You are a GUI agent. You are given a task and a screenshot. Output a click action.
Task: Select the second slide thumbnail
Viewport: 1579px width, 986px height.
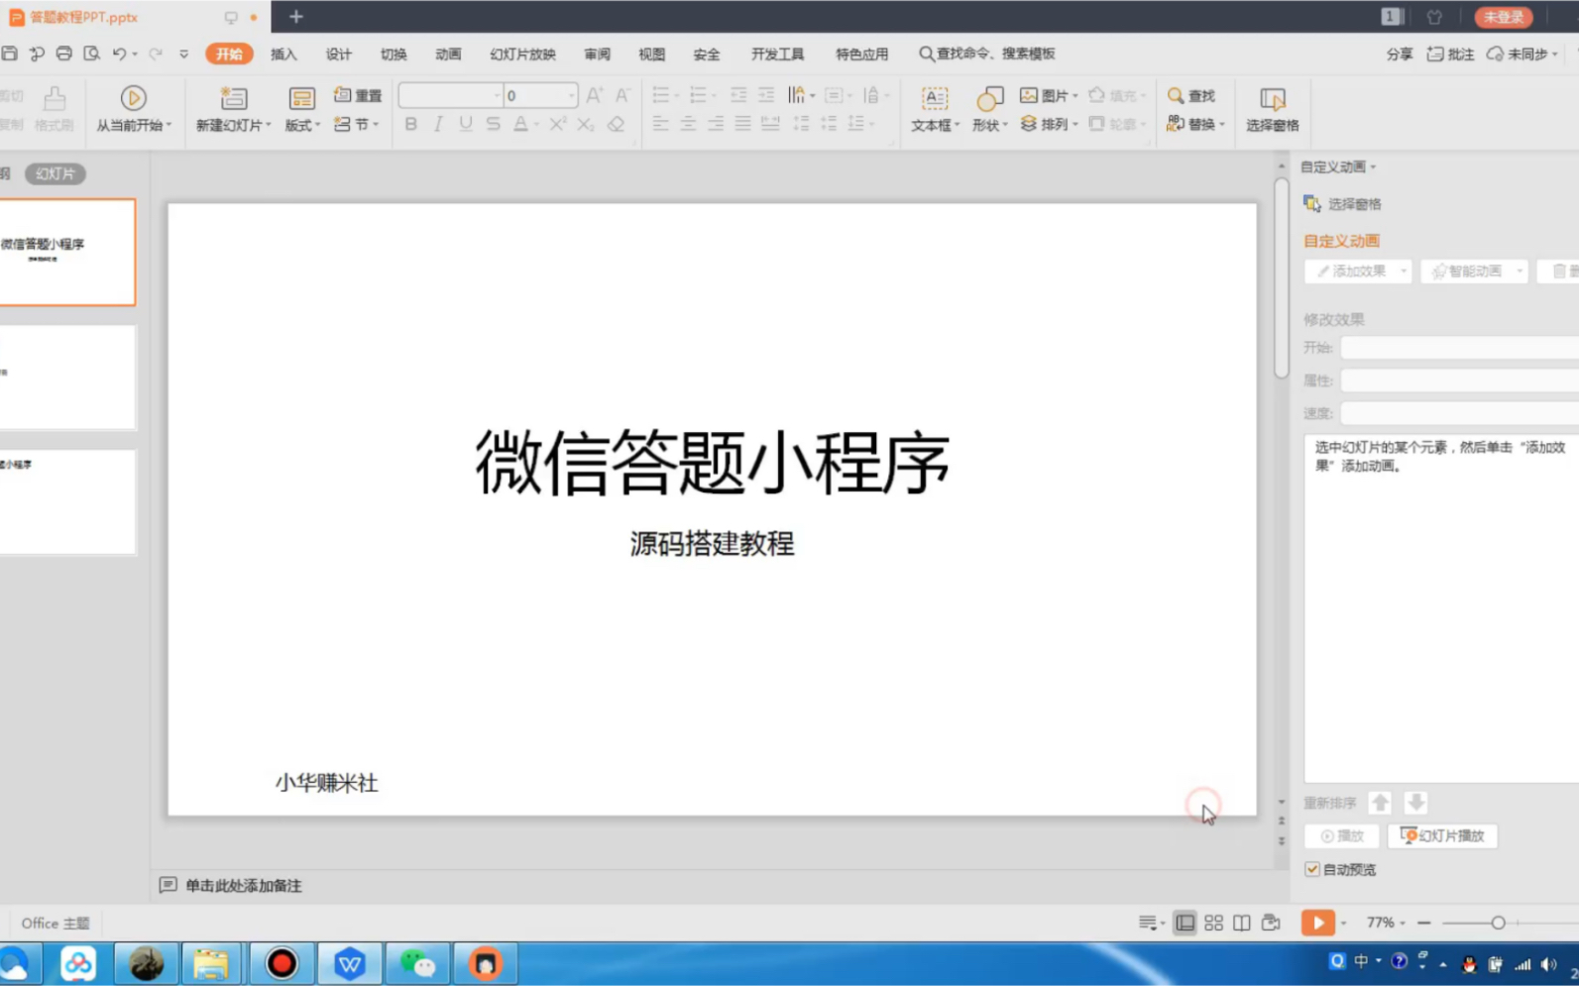coord(67,377)
